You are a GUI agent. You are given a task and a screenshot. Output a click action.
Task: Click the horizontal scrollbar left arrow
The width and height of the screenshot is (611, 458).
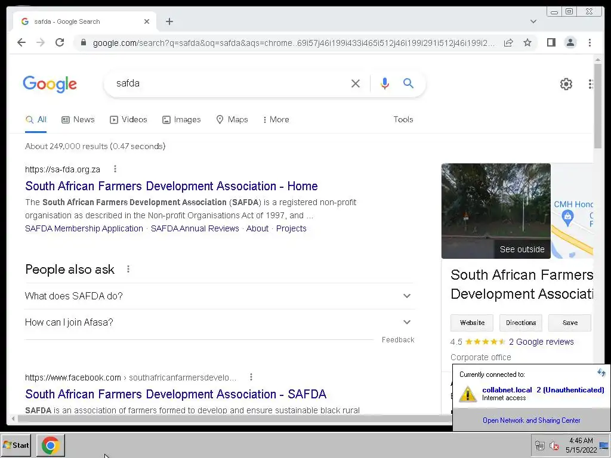coord(13,419)
